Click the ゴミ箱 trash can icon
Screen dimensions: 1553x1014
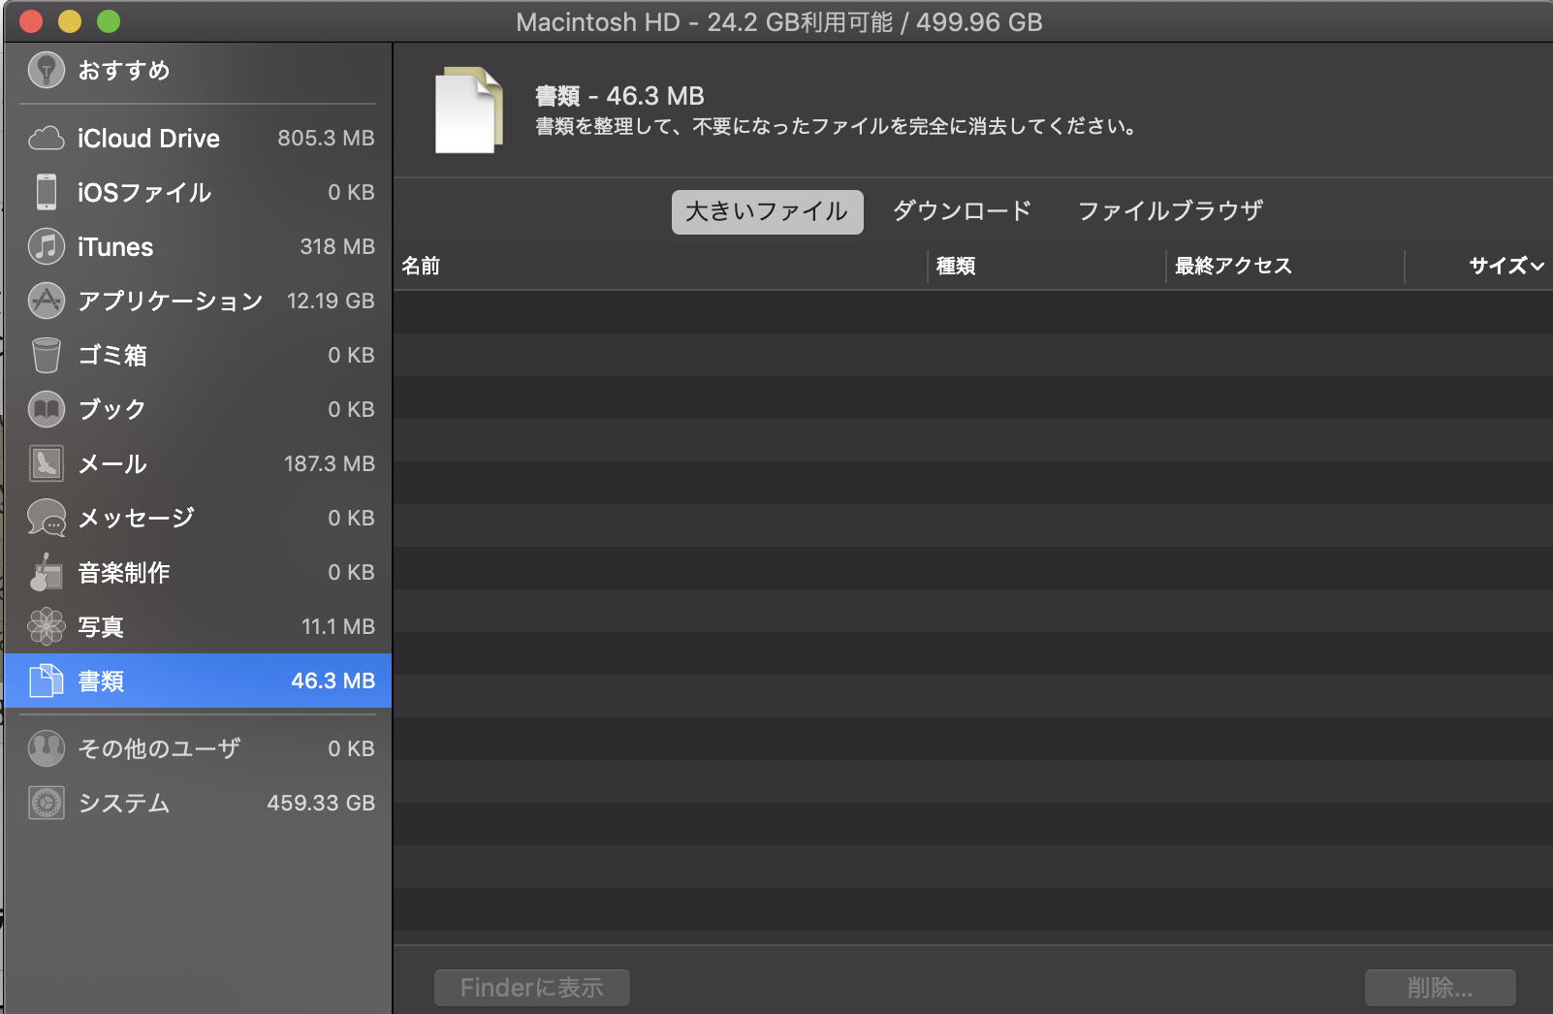point(47,355)
